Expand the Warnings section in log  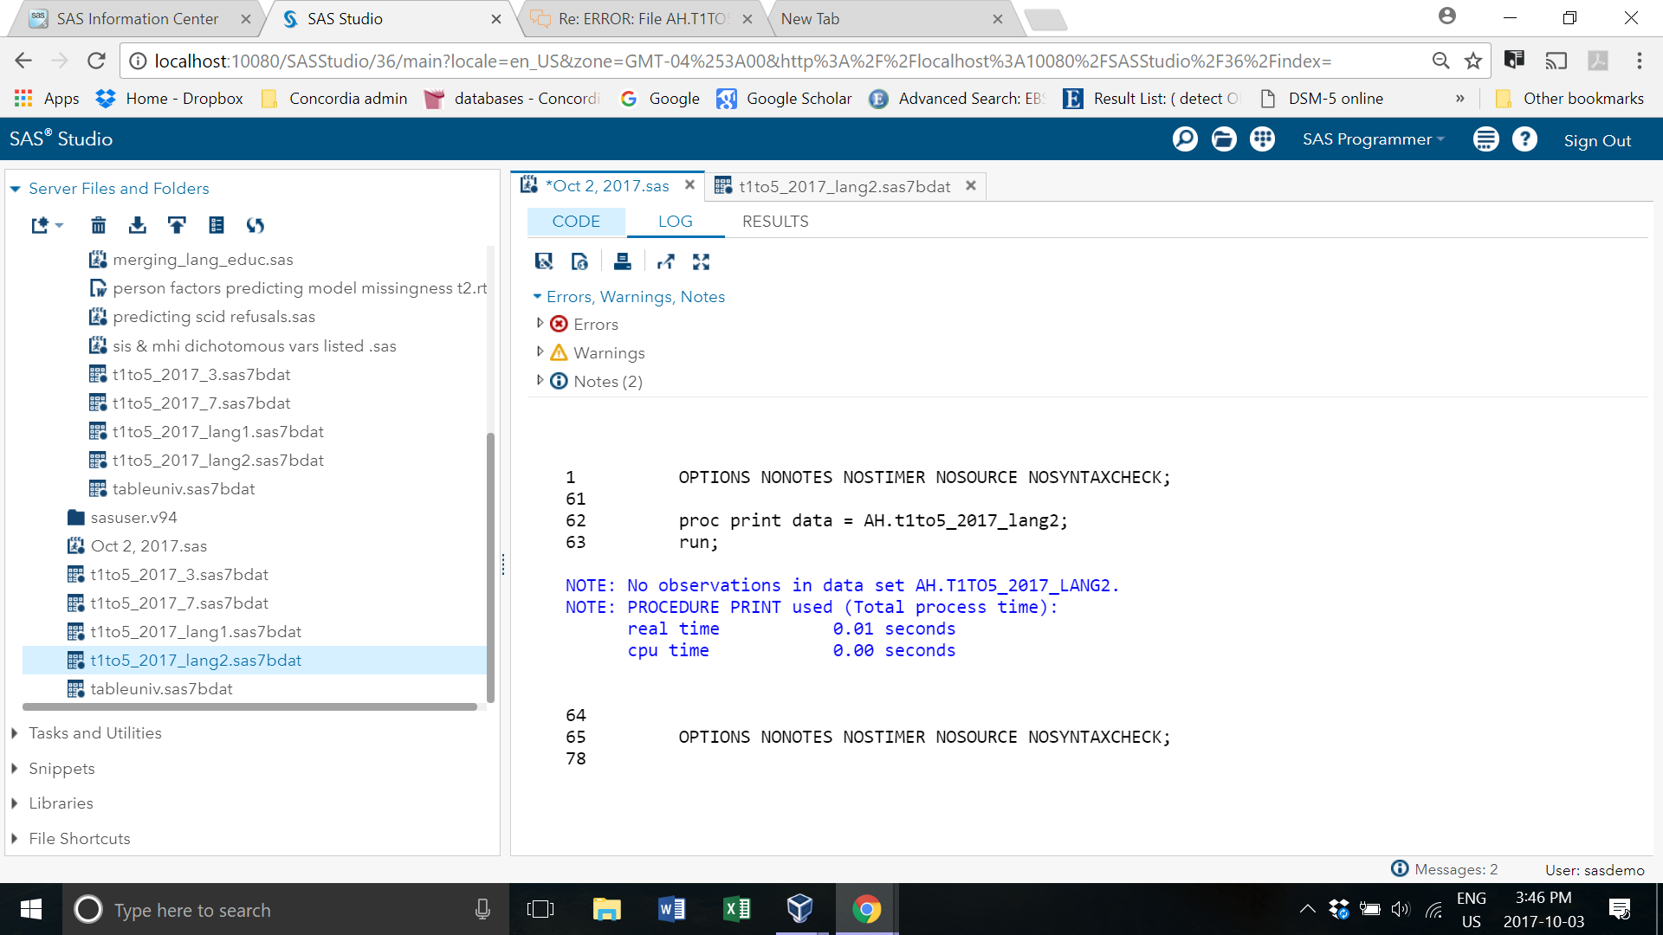tap(540, 352)
